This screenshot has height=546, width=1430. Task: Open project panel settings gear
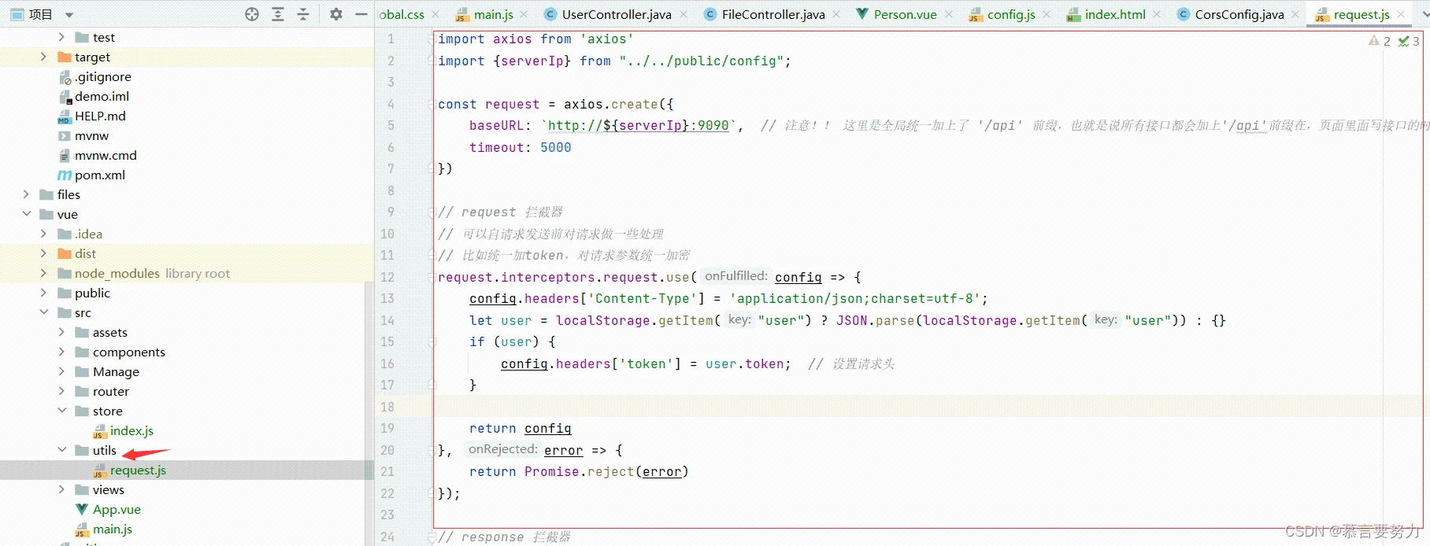336,14
